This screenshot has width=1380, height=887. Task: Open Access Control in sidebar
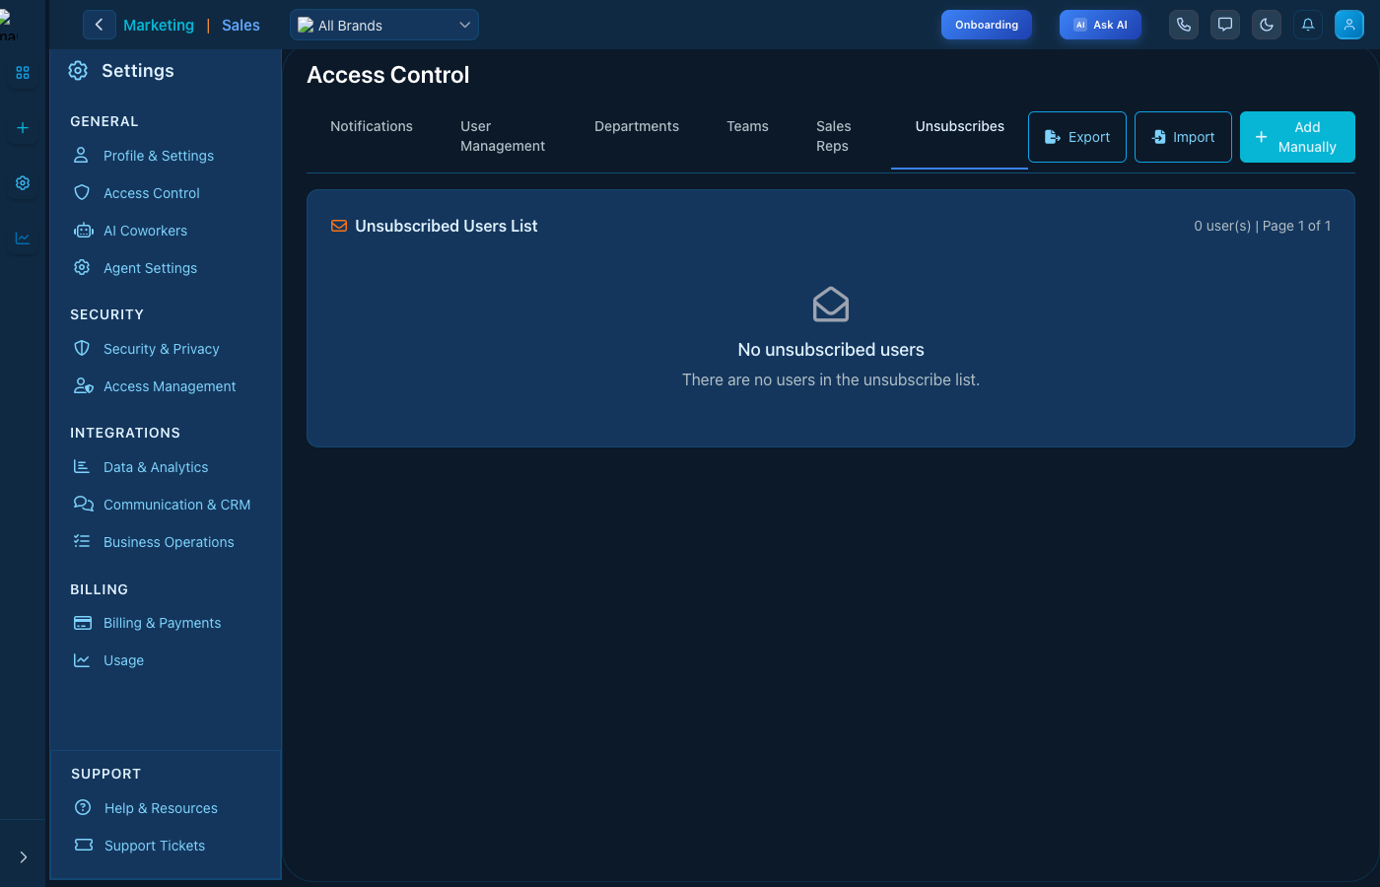tap(152, 193)
